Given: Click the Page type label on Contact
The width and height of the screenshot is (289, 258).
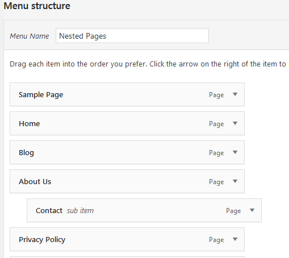Looking at the screenshot, I should 233,211.
